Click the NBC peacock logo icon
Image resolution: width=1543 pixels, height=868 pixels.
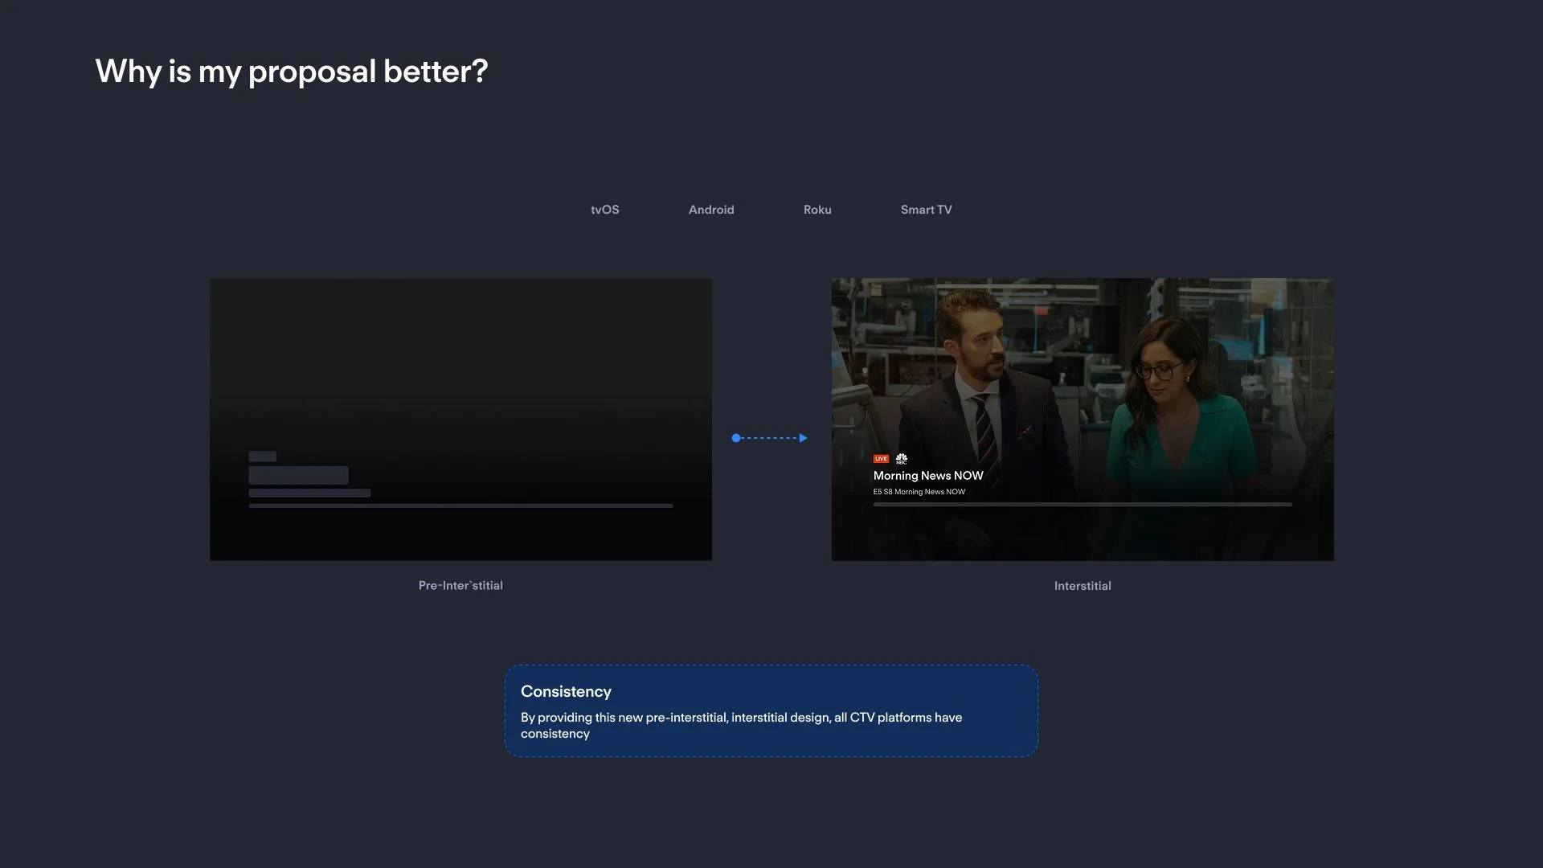pyautogui.click(x=902, y=459)
